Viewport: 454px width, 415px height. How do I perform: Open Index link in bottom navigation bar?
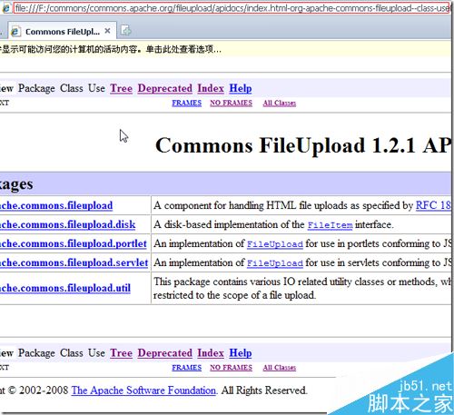point(211,353)
